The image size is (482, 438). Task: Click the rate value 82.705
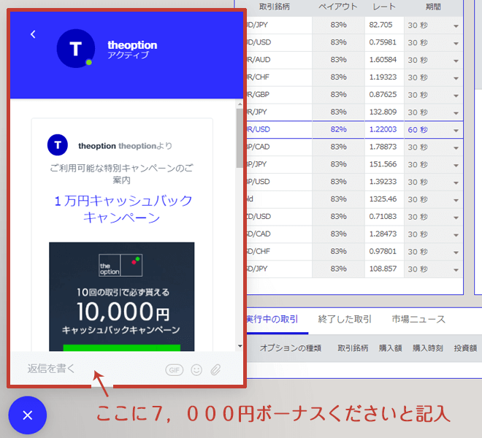coord(380,25)
